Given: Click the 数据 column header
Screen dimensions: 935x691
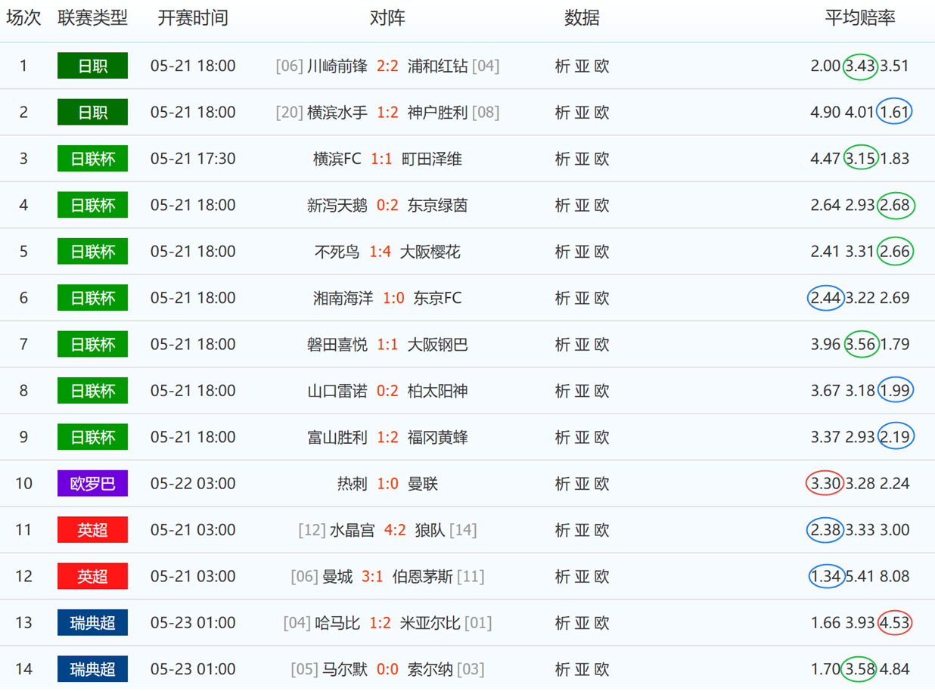Looking at the screenshot, I should tap(582, 18).
